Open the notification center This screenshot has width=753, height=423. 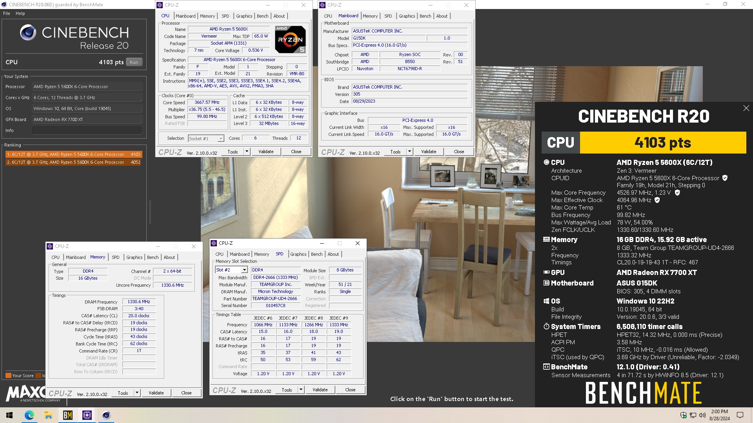coord(740,415)
